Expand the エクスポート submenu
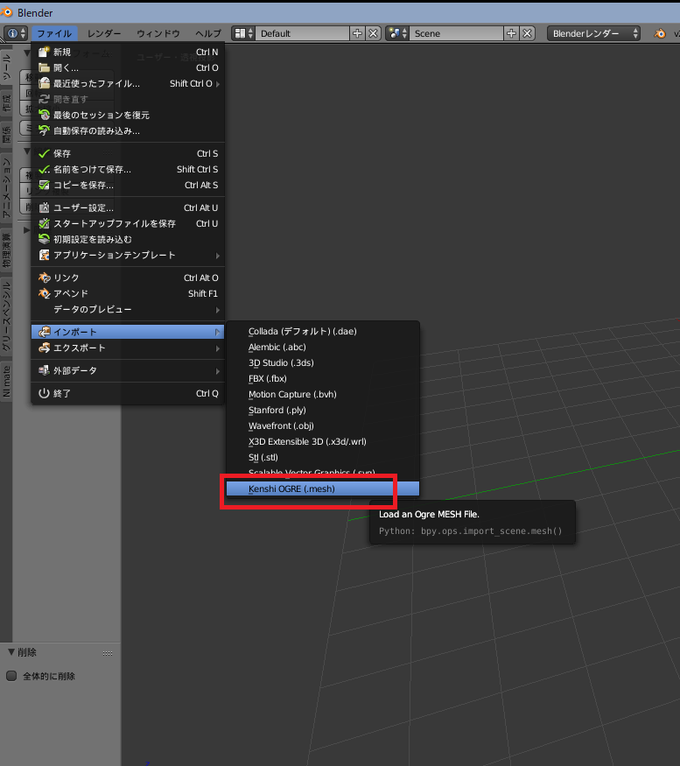The image size is (680, 766). click(128, 348)
